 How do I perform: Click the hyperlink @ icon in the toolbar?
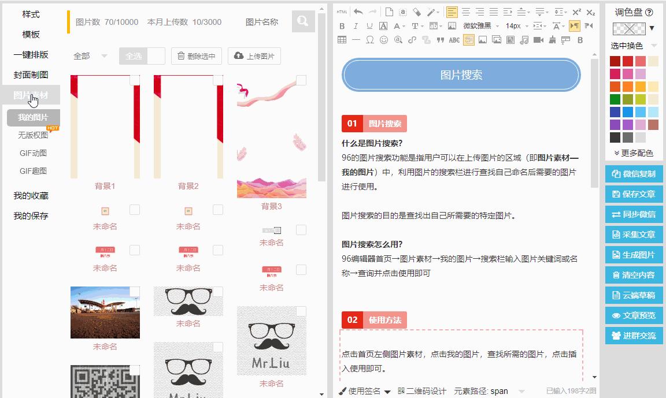click(x=399, y=40)
